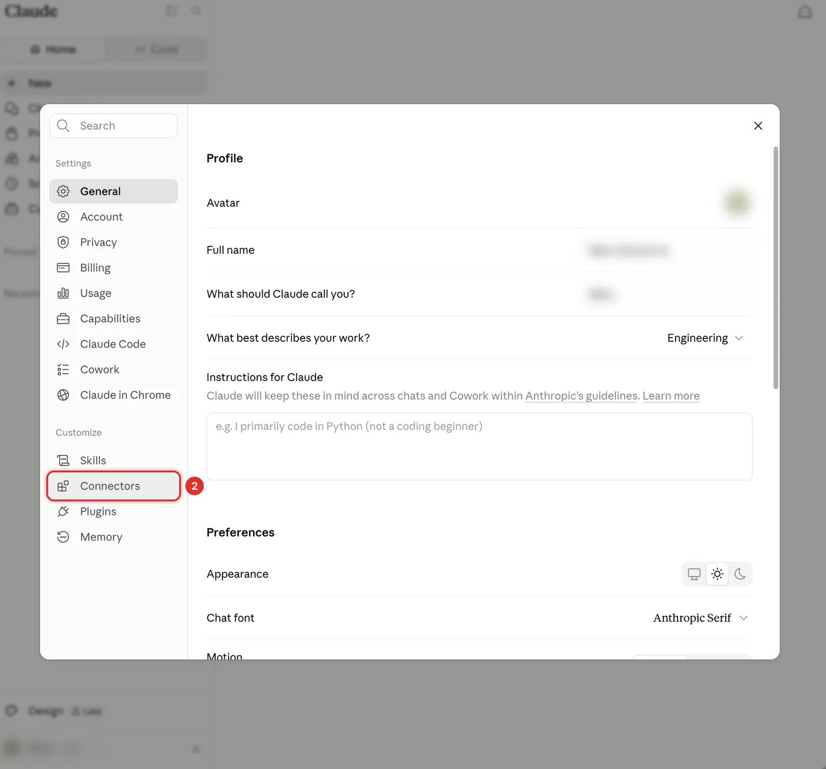Click the Claude logo in background window
826x769 pixels.
pos(31,11)
